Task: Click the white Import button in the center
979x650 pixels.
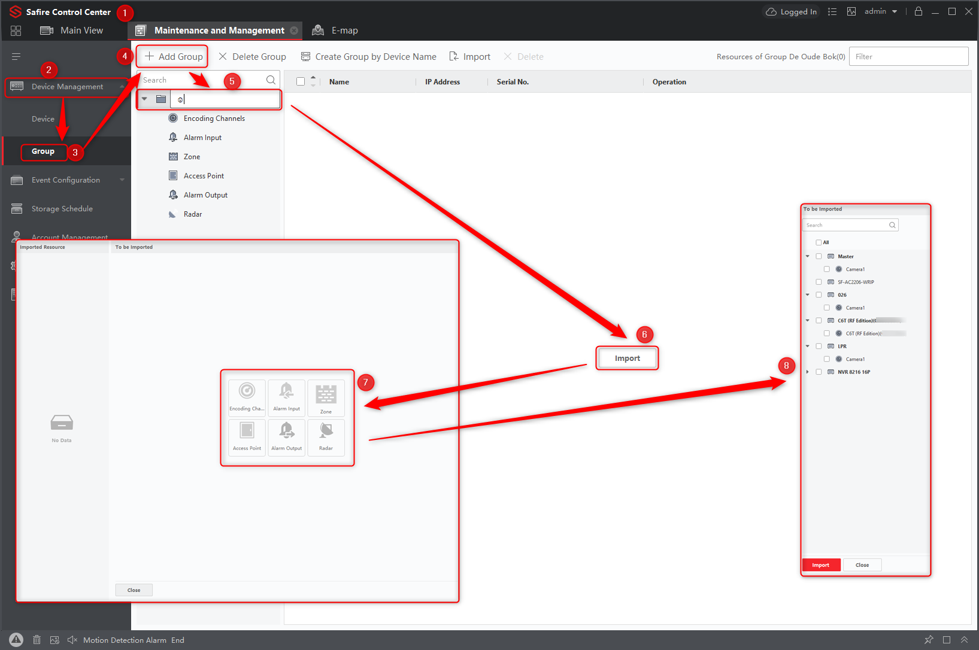Action: point(628,359)
